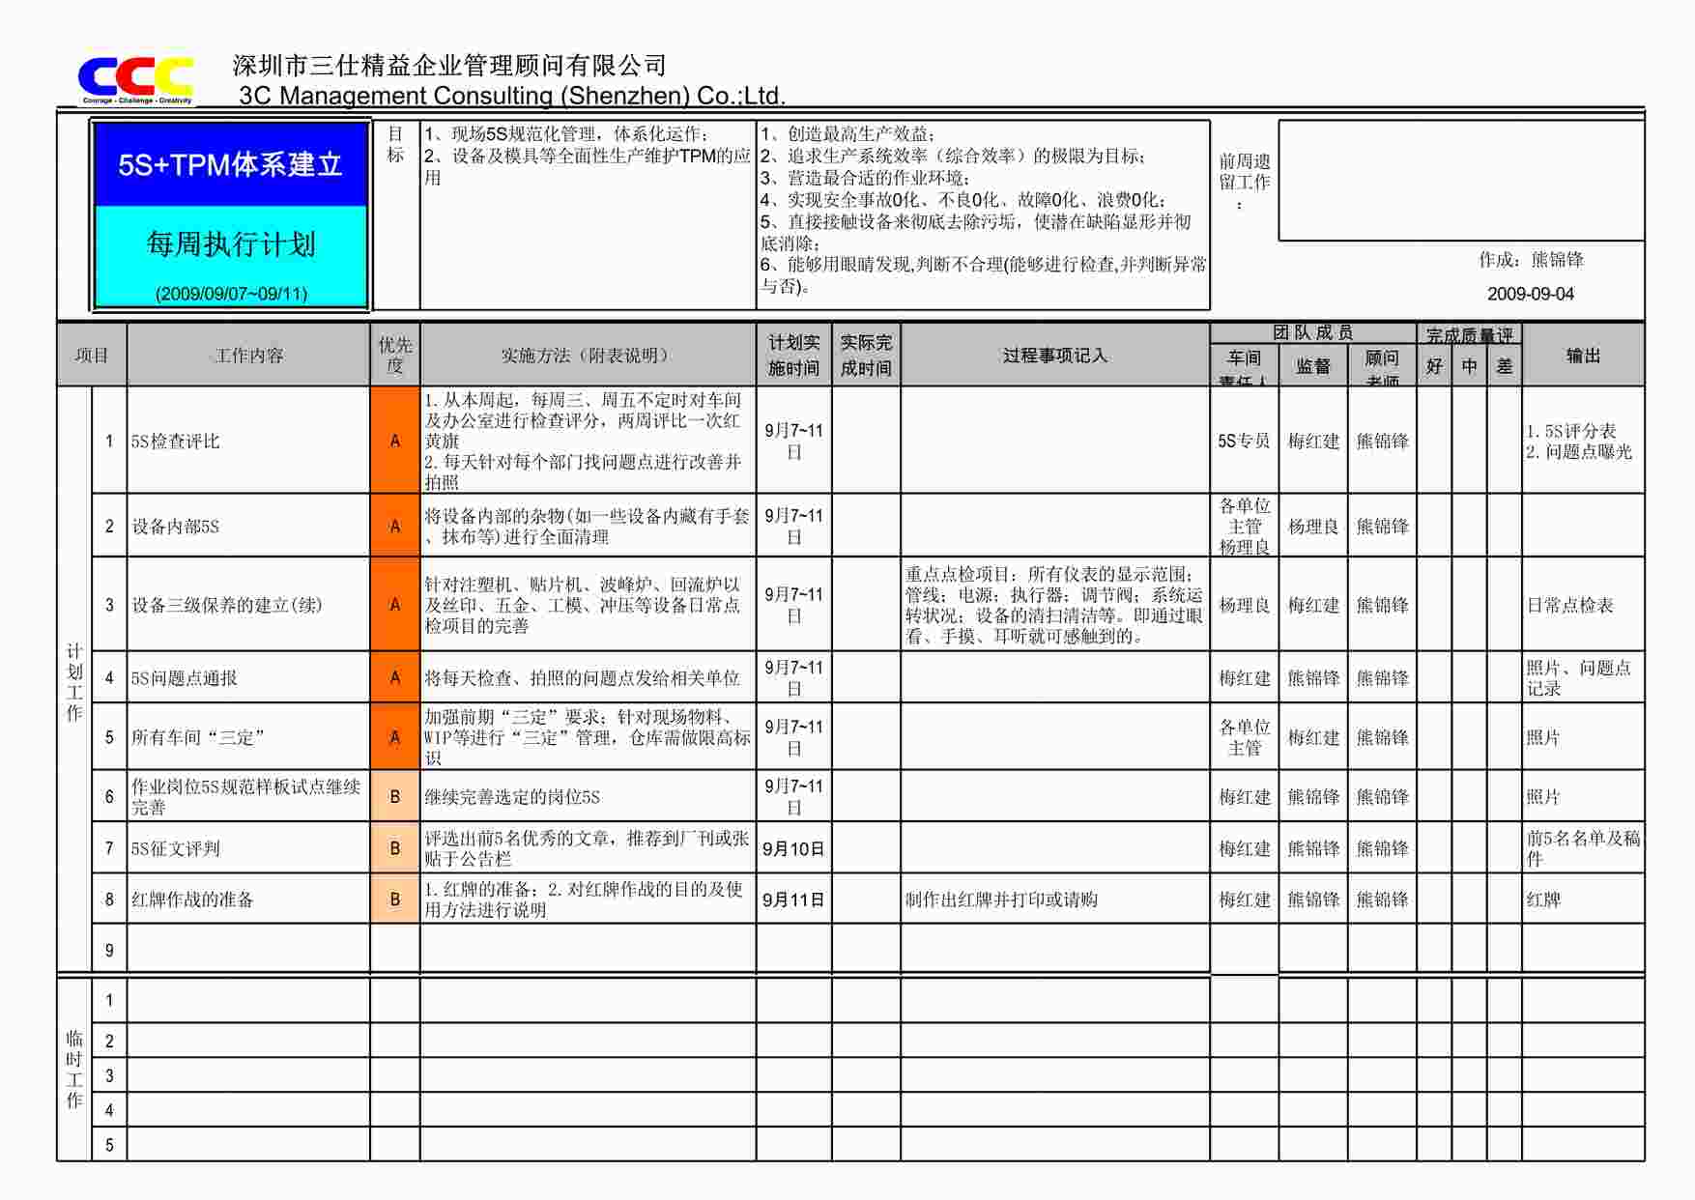The height and width of the screenshot is (1200, 1695).
Task: Click the '日常点检表' output cell
Action: [1583, 605]
